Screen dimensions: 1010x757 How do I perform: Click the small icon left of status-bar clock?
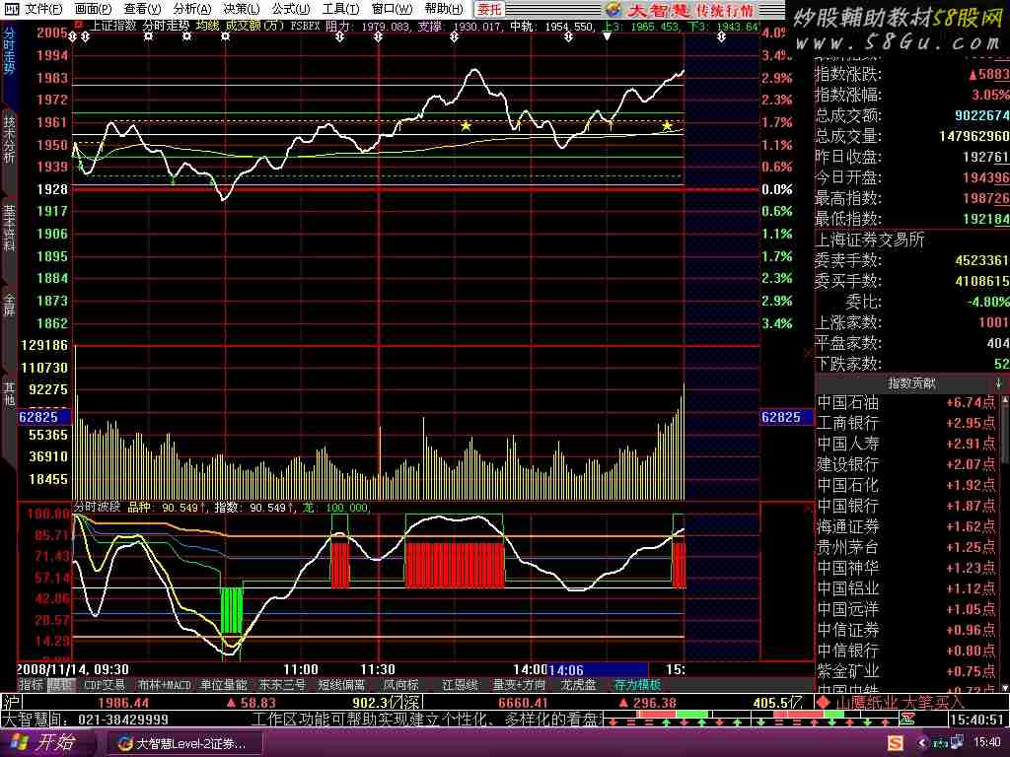pos(907,719)
